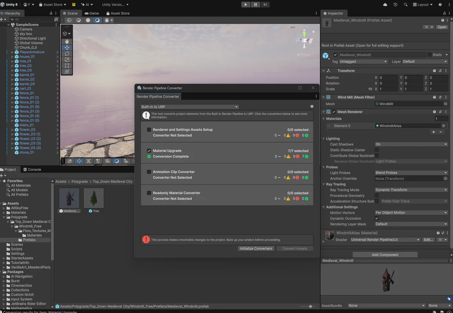Click the search icon in top bar

click(x=405, y=5)
